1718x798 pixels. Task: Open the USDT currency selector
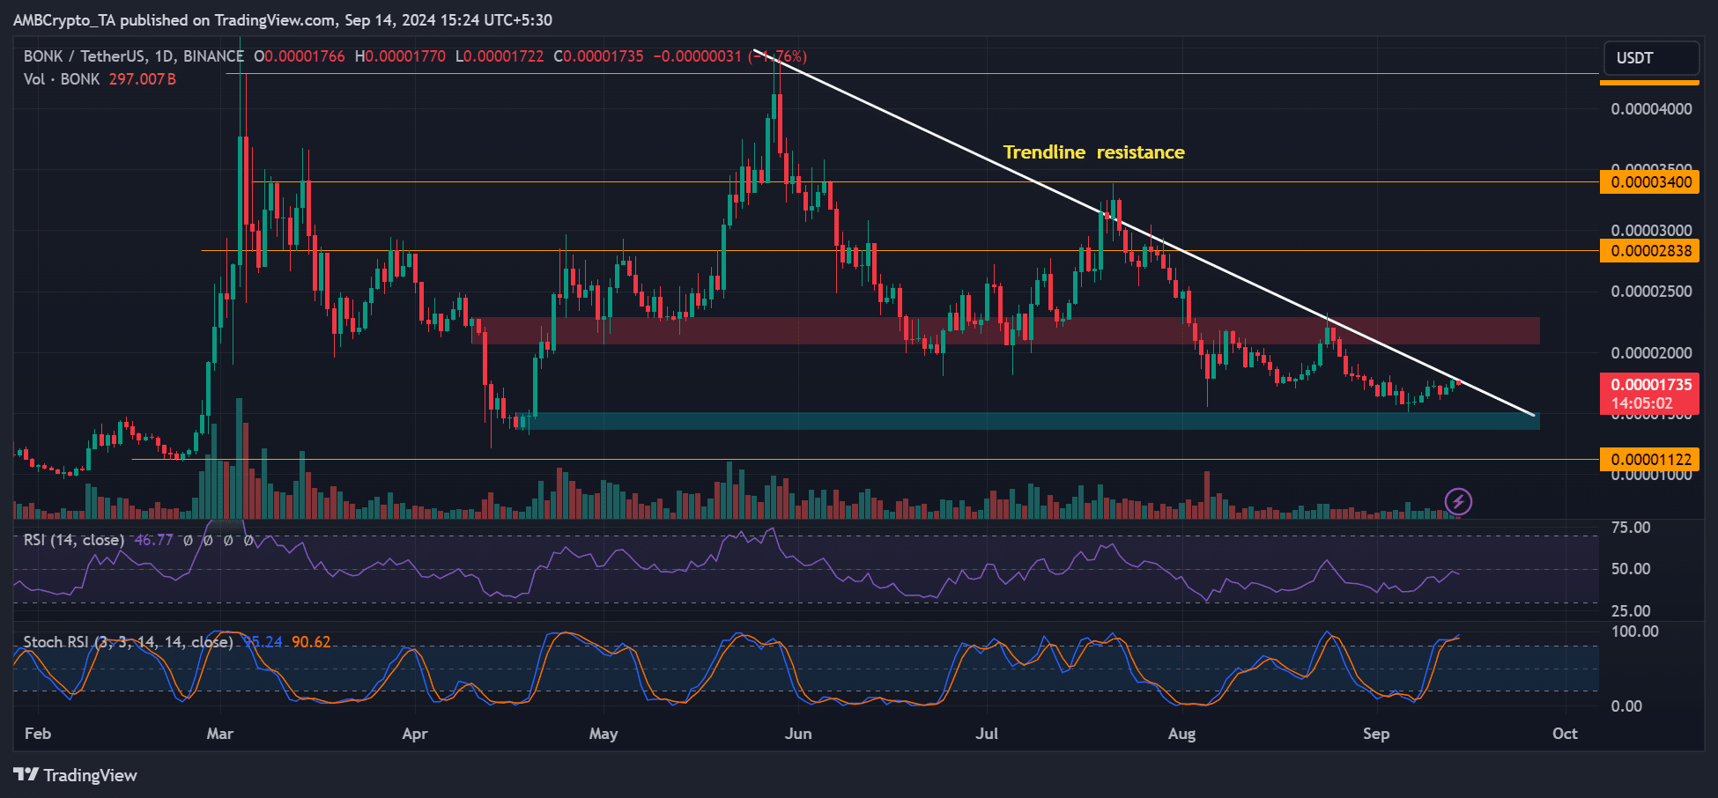[1650, 58]
